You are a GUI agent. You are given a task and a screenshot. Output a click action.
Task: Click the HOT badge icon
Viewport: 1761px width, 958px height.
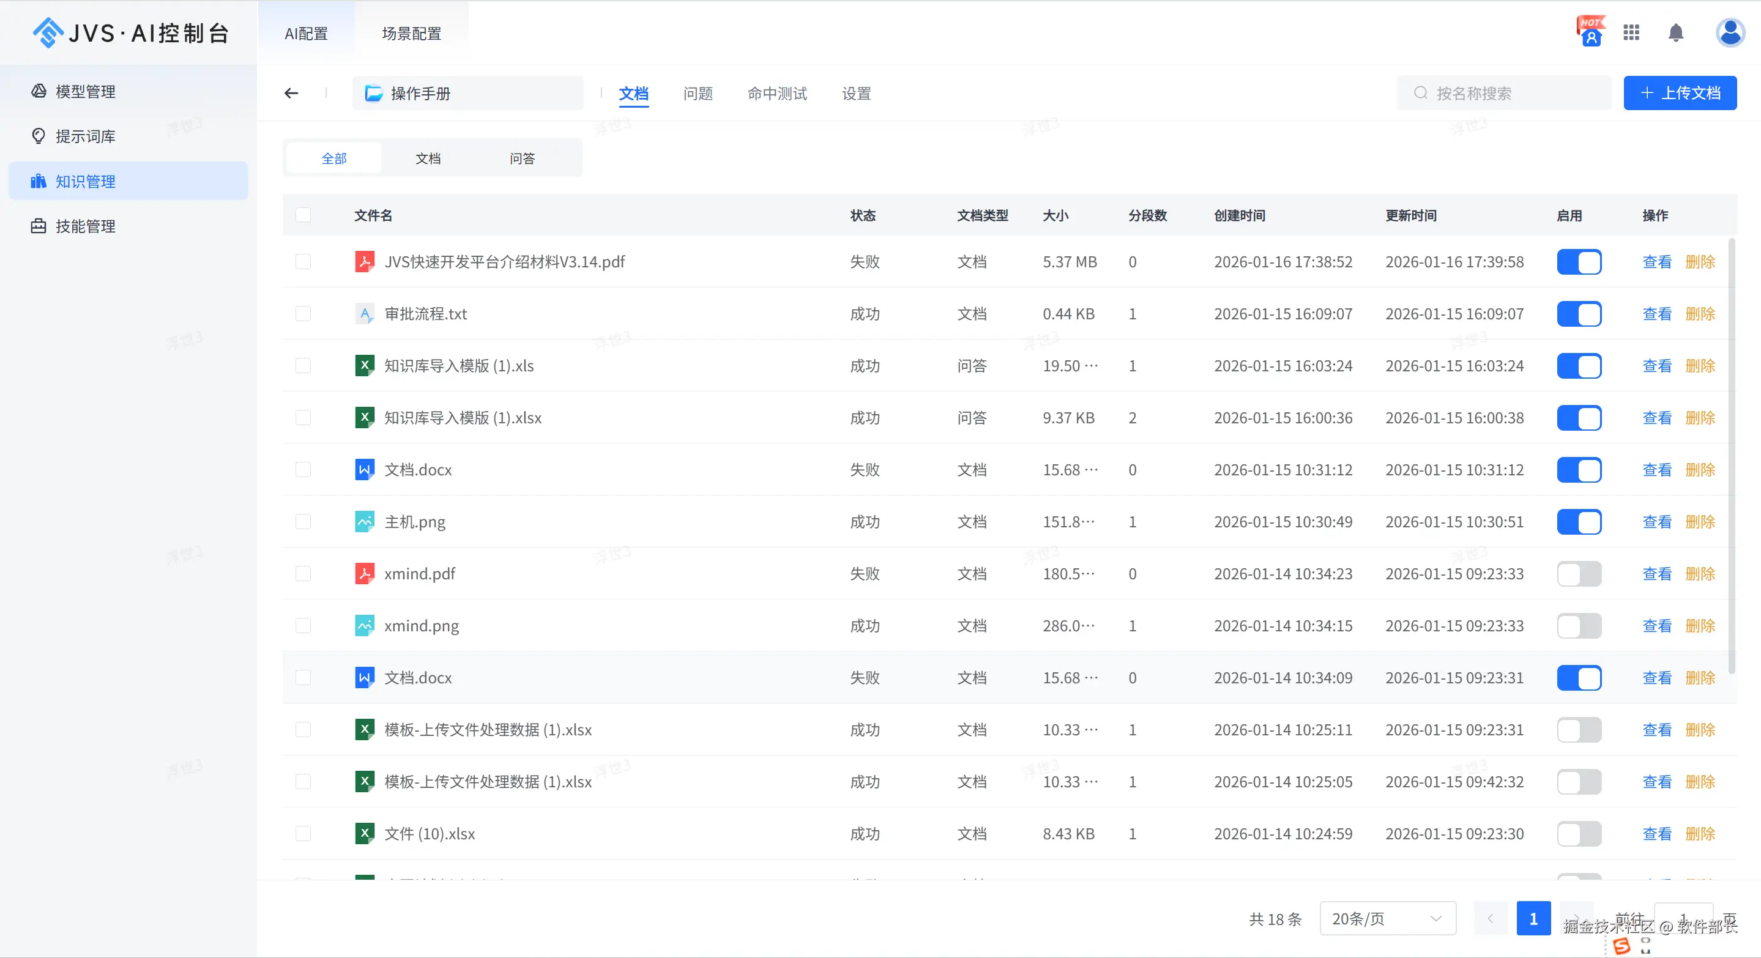coord(1591,31)
